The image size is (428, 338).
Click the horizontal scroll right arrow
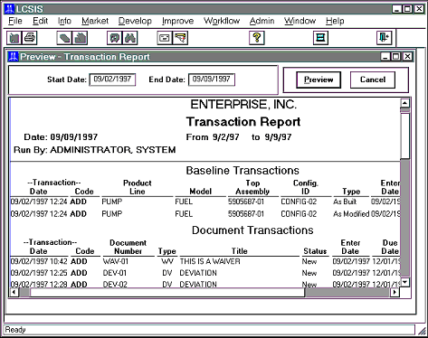click(x=395, y=292)
